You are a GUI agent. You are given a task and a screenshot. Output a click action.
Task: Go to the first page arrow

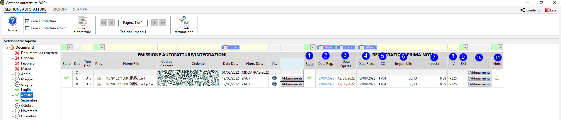[x=104, y=23]
